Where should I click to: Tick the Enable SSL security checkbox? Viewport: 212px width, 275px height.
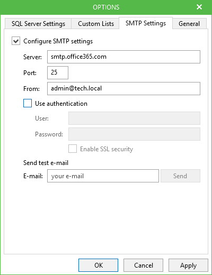coord(73,149)
